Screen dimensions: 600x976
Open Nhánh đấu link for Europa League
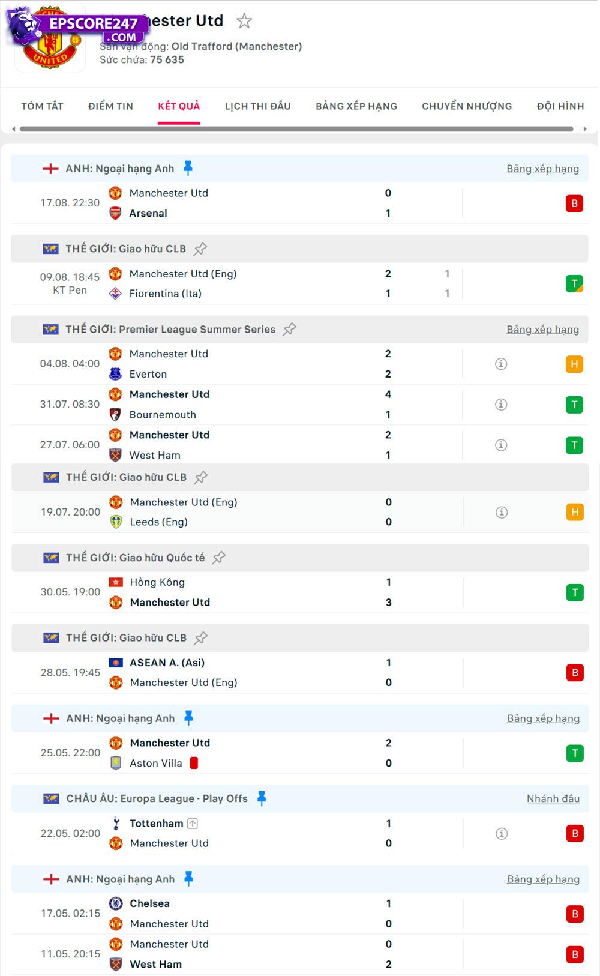pyautogui.click(x=553, y=798)
